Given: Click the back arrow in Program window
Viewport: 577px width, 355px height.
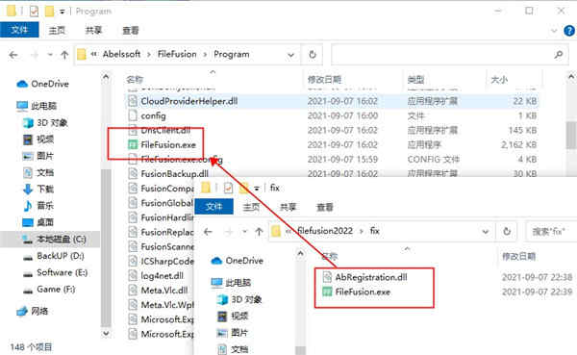Looking at the screenshot, I should tap(13, 55).
